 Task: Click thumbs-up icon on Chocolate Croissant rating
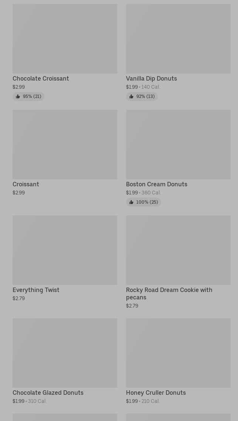pyautogui.click(x=18, y=97)
